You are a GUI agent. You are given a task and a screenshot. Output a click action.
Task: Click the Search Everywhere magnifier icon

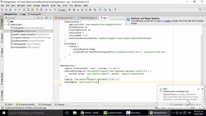(x=200, y=9)
